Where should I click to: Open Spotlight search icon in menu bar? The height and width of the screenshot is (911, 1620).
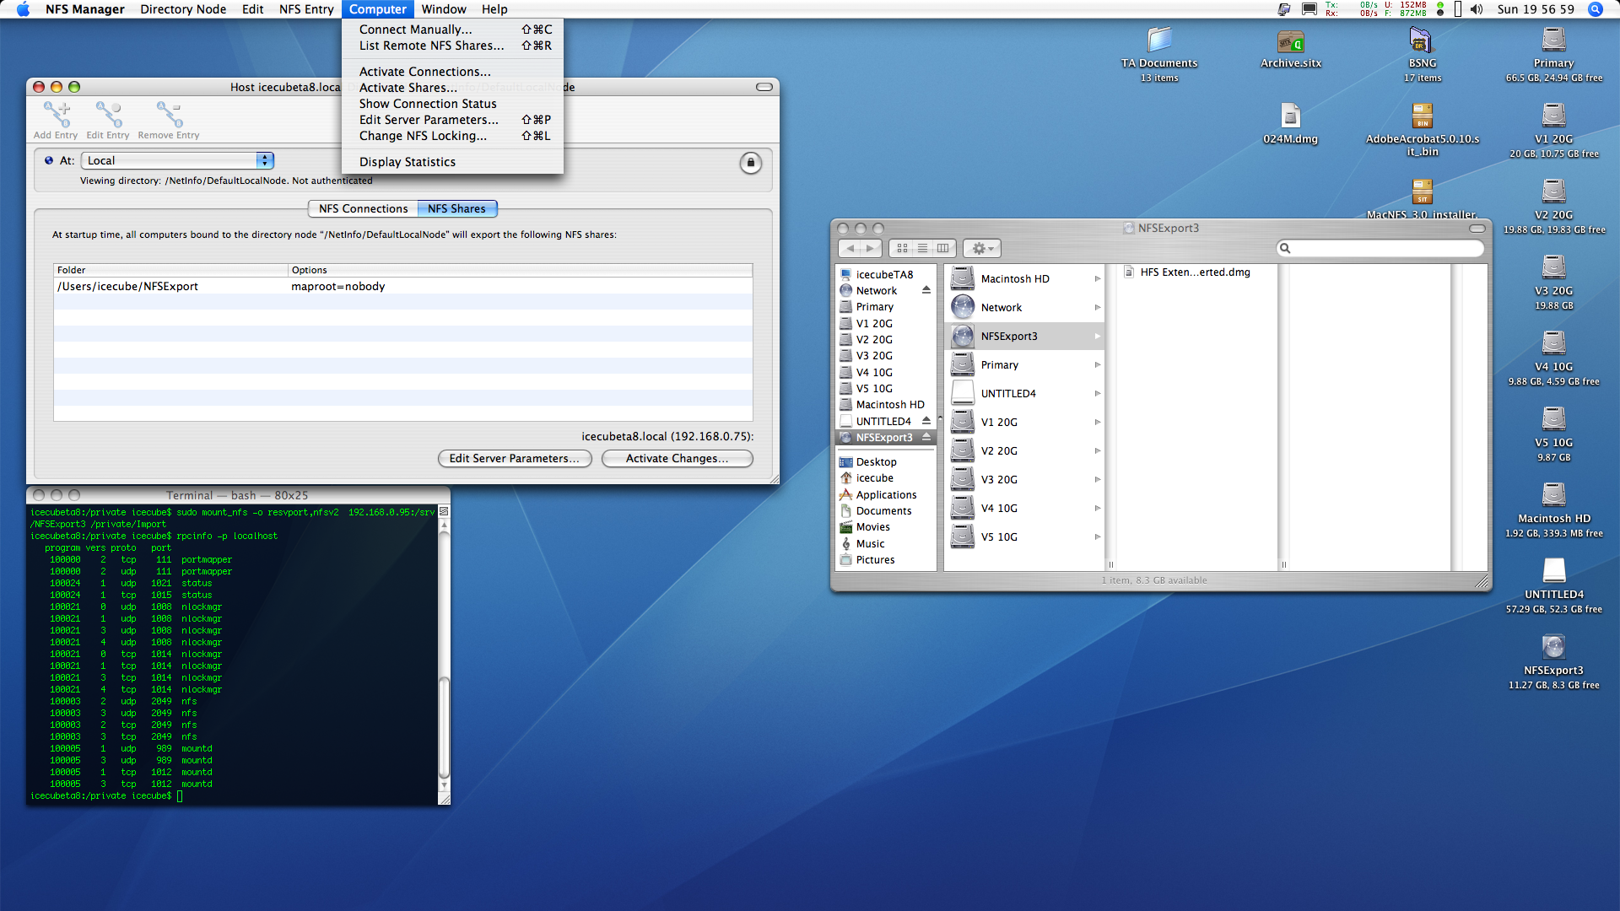point(1595,9)
